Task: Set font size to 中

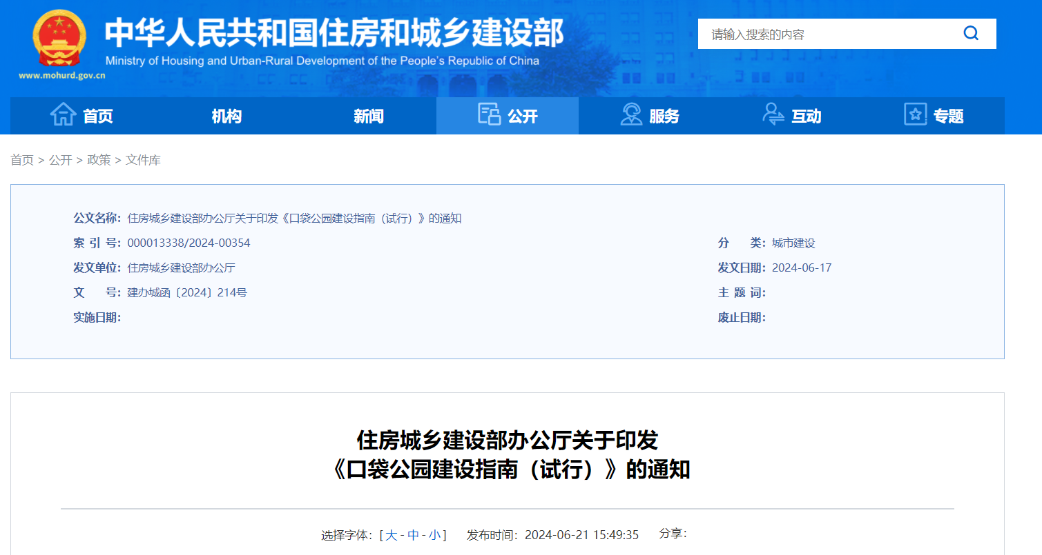Action: pyautogui.click(x=413, y=535)
